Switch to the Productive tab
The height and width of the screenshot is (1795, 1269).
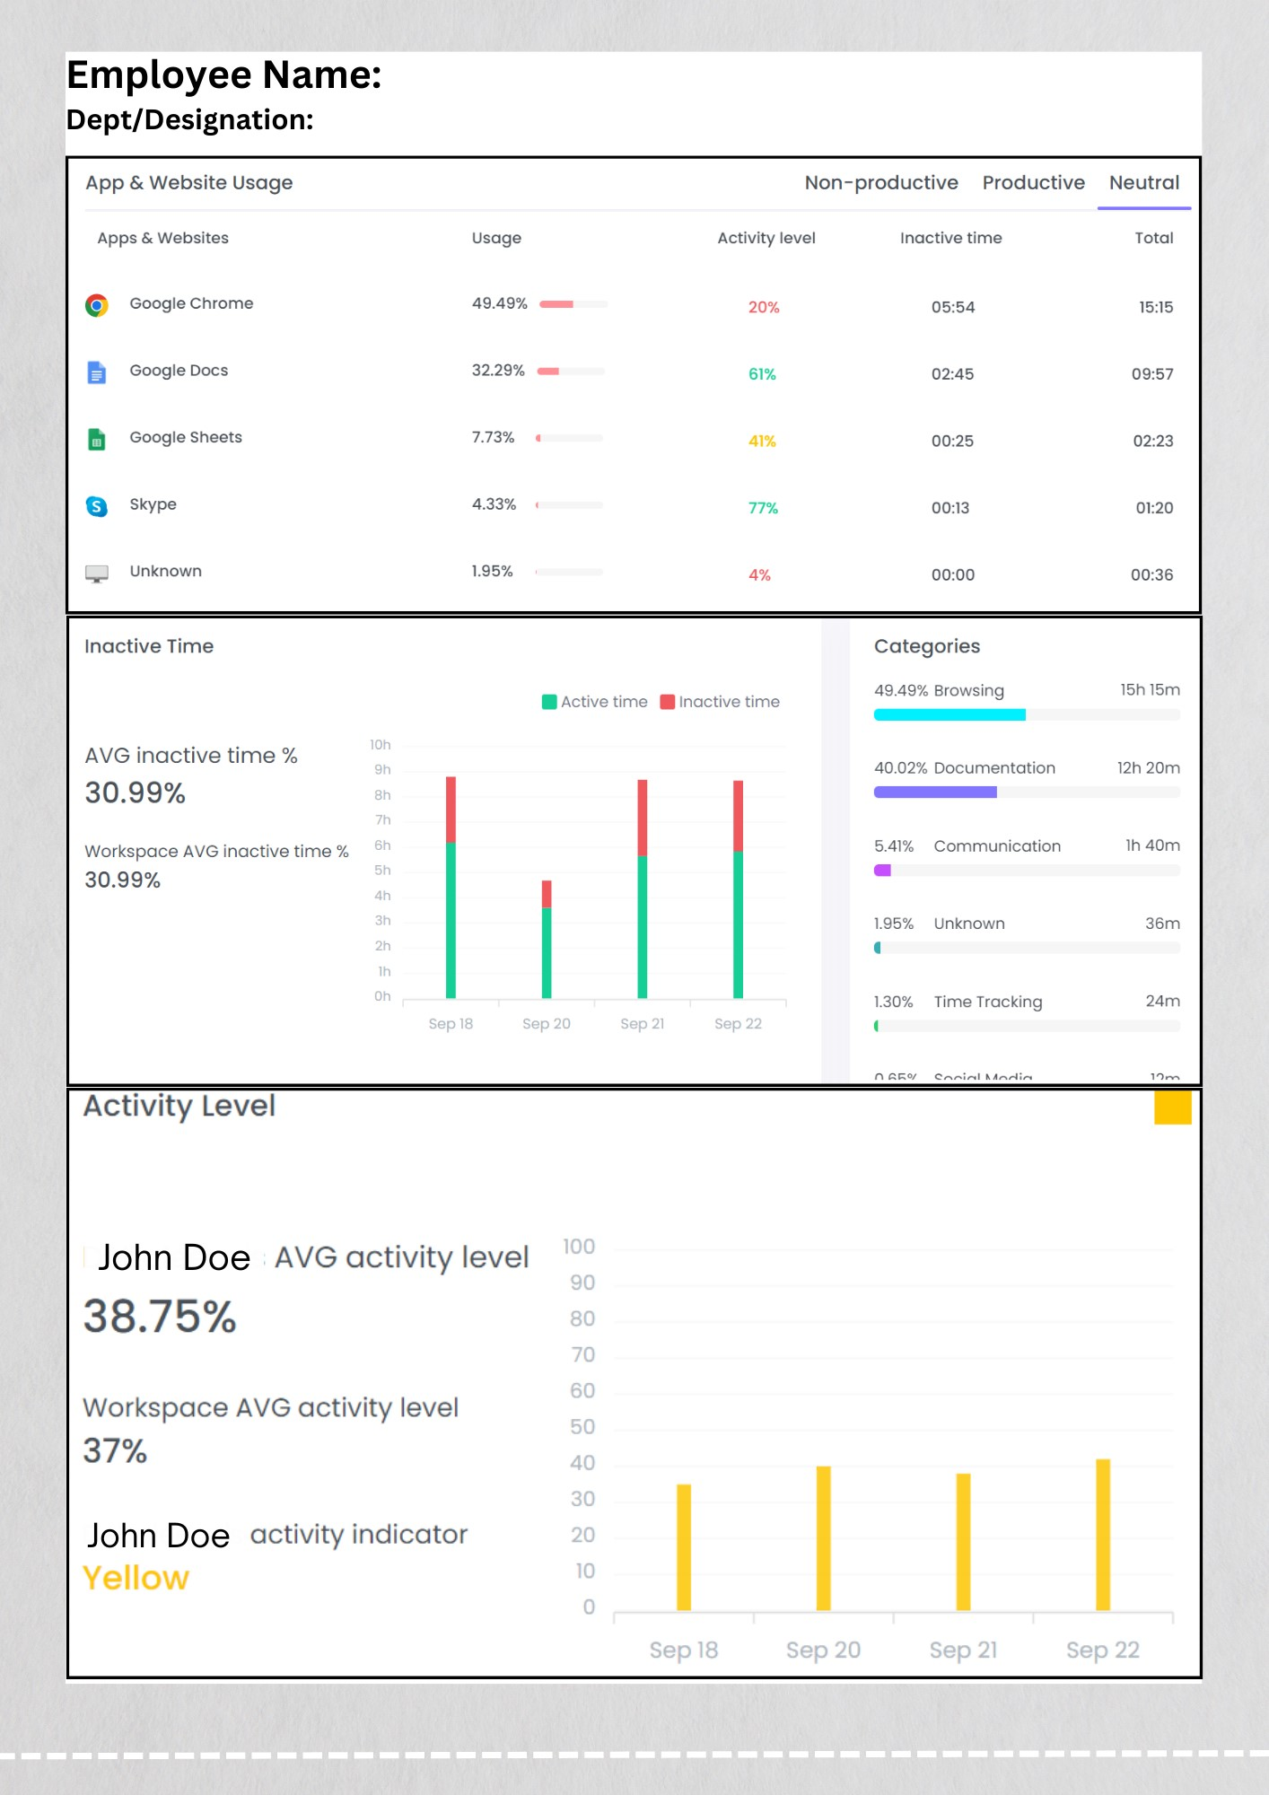click(1033, 182)
